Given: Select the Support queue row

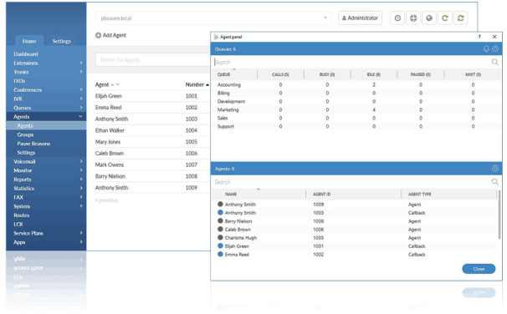Looking at the screenshot, I should click(356, 126).
